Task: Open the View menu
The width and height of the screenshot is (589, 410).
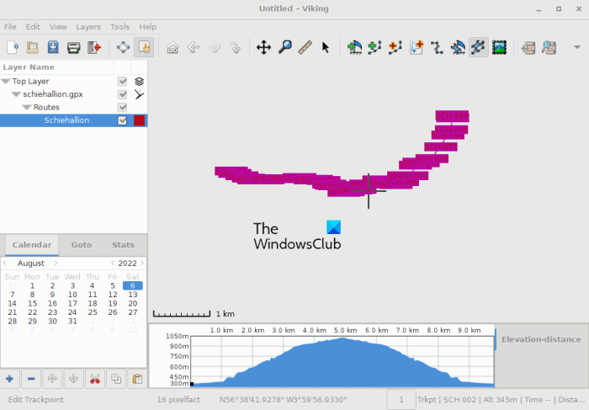Action: [x=58, y=27]
